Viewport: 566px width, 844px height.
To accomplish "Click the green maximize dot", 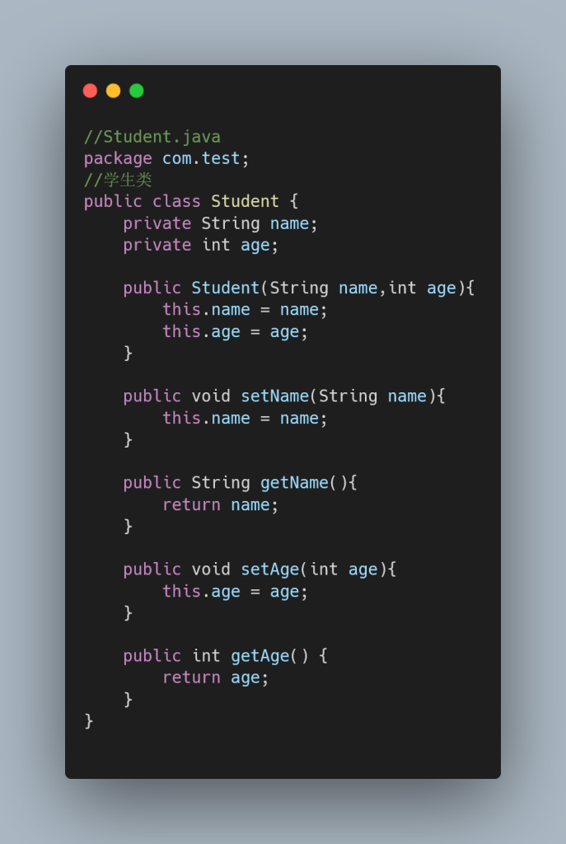I will click(136, 91).
